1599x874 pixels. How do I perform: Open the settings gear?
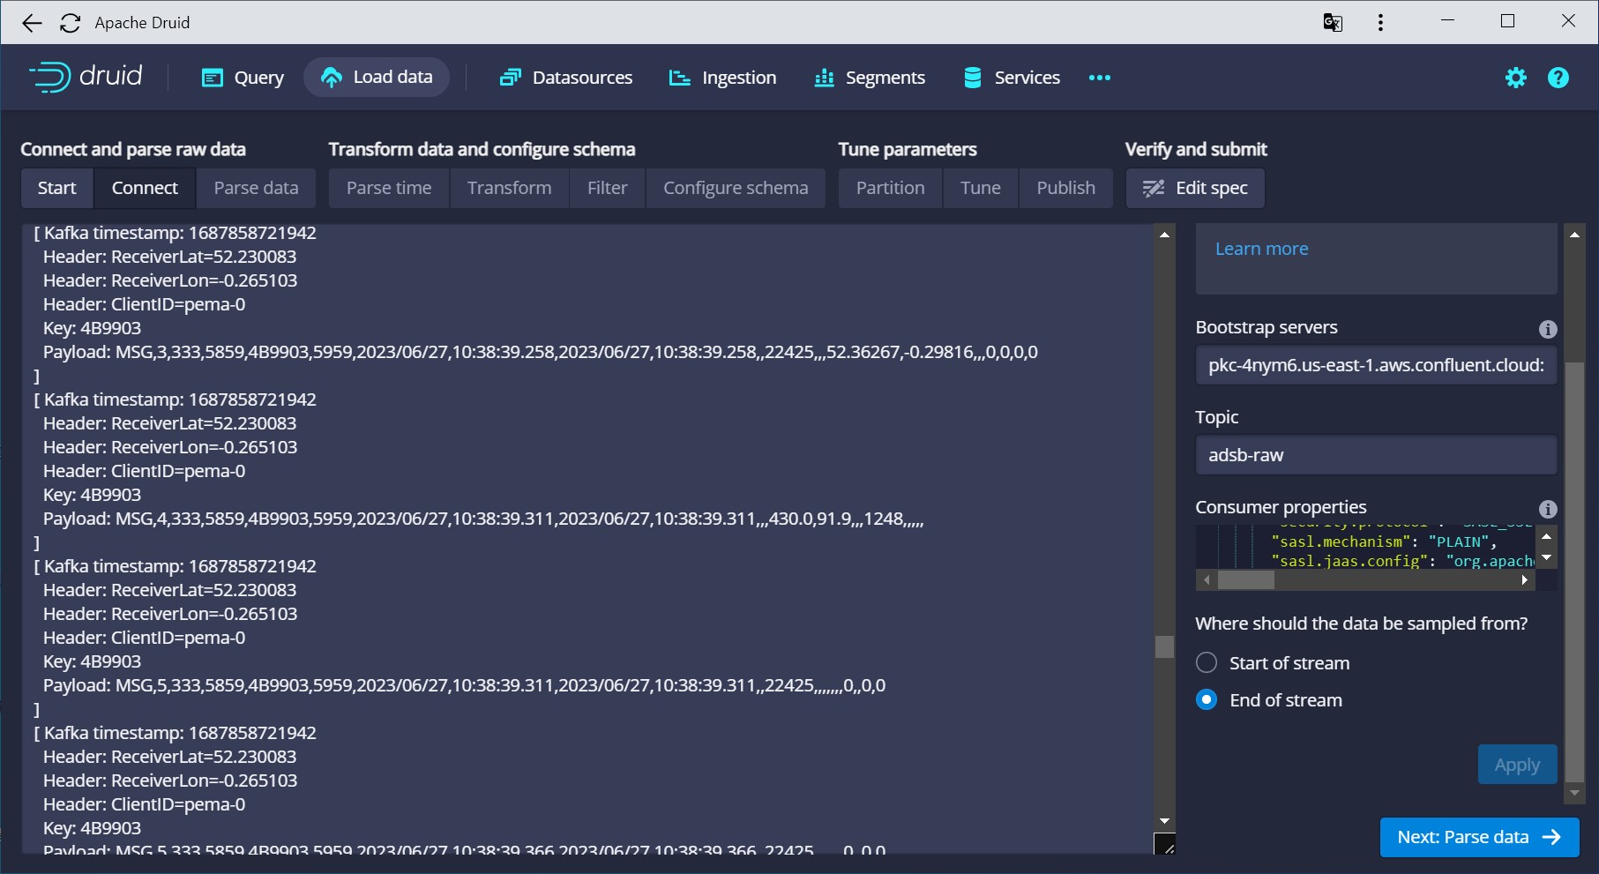pyautogui.click(x=1516, y=77)
